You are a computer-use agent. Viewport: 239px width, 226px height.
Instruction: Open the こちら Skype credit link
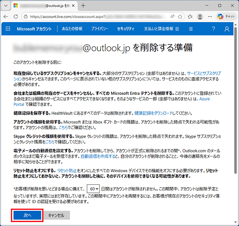(50, 142)
